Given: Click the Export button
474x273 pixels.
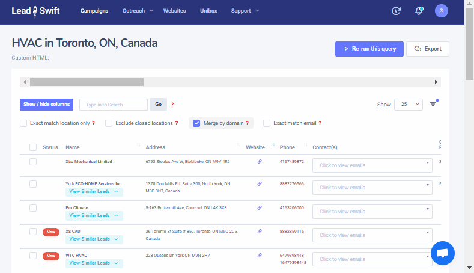Looking at the screenshot, I should [428, 49].
